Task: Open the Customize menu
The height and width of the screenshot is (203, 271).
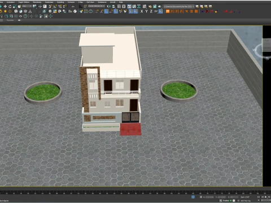Action: (49, 2)
